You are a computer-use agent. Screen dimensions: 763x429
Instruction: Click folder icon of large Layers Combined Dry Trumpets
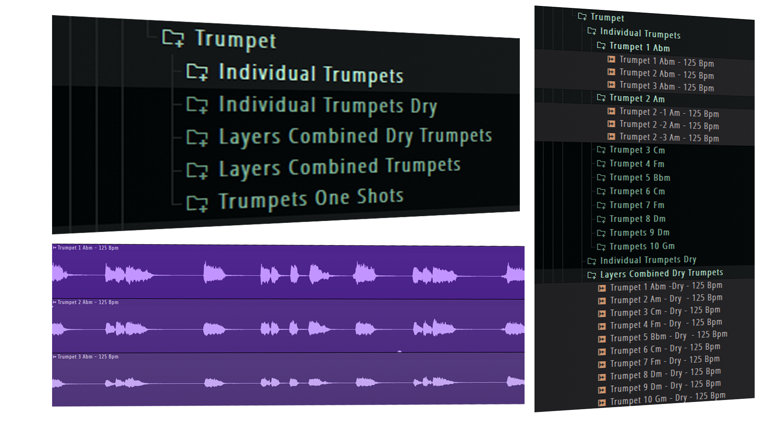coord(197,137)
